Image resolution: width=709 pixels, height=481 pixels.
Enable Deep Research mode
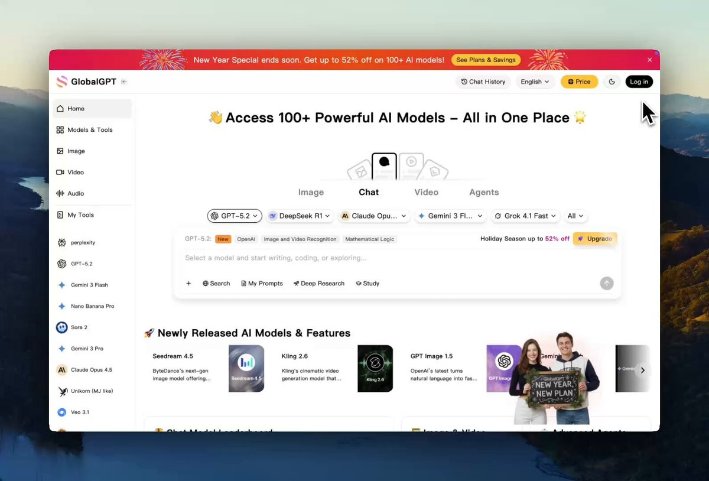tap(319, 284)
